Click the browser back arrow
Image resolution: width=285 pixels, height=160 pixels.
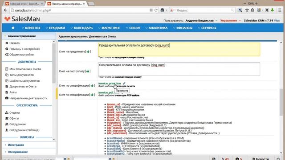(5, 10)
